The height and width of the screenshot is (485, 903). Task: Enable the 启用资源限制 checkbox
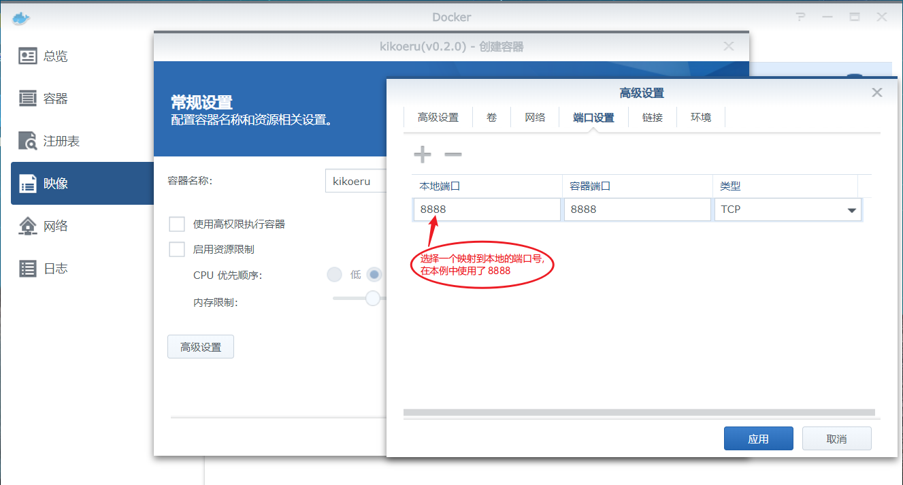point(177,249)
